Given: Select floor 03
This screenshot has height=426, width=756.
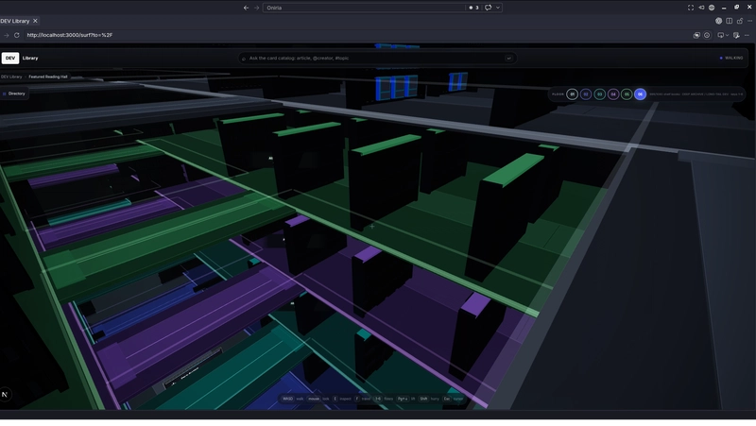Looking at the screenshot, I should coord(599,94).
